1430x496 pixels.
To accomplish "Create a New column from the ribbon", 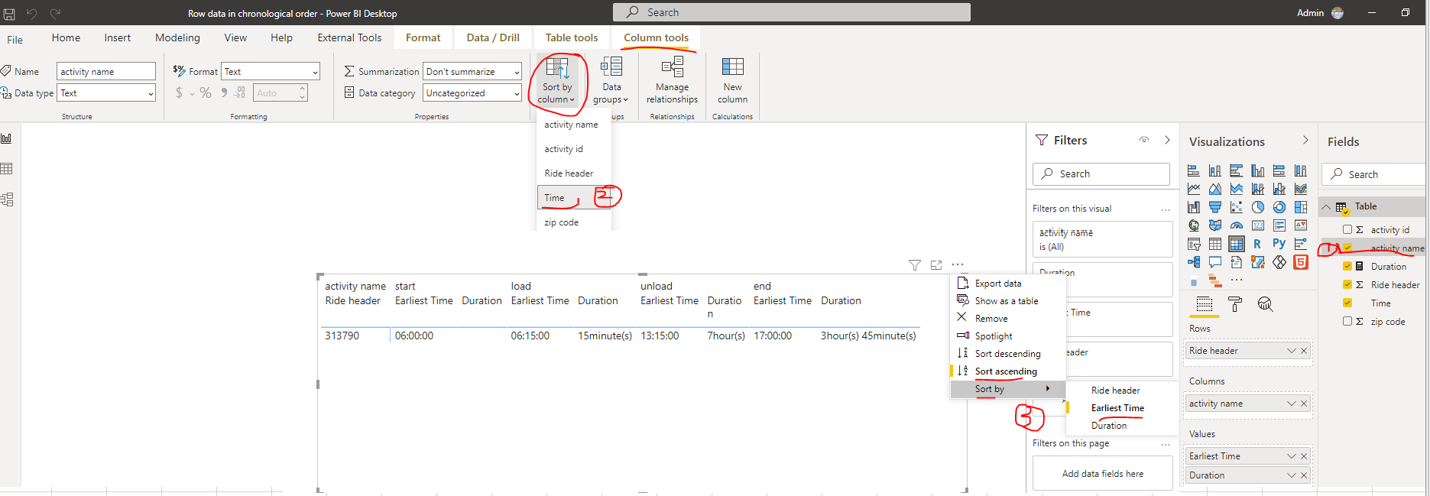I will (732, 81).
